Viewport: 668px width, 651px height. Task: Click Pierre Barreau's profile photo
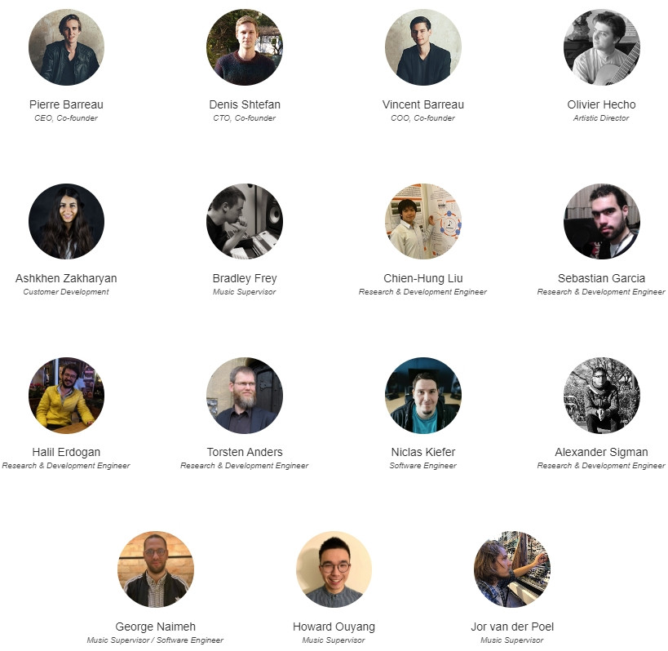pyautogui.click(x=66, y=47)
